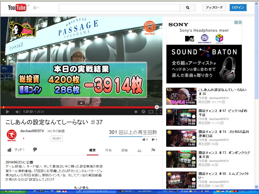The height and width of the screenshot is (194, 259).
Task: Open the thumbnail for 閉店チャンス ＃73
Action: (181, 159)
